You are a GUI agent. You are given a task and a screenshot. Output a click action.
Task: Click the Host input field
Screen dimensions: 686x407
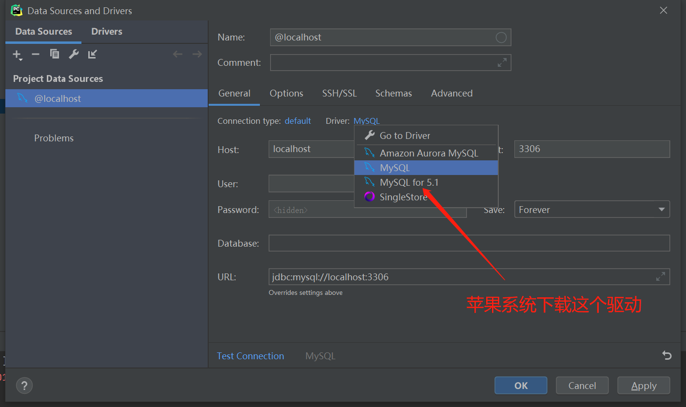312,149
